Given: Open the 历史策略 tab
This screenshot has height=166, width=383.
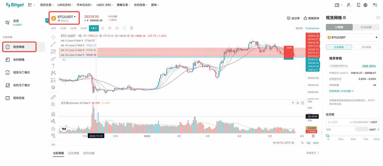Looking at the screenshot, I should (x=73, y=153).
